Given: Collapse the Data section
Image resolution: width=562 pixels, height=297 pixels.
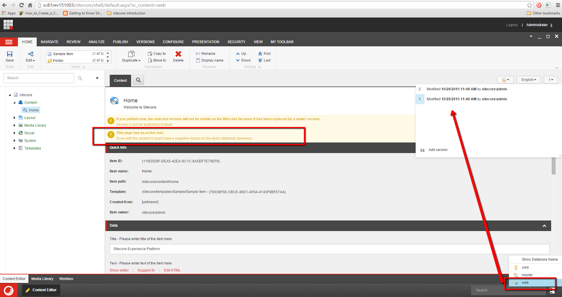Looking at the screenshot, I should [544, 226].
